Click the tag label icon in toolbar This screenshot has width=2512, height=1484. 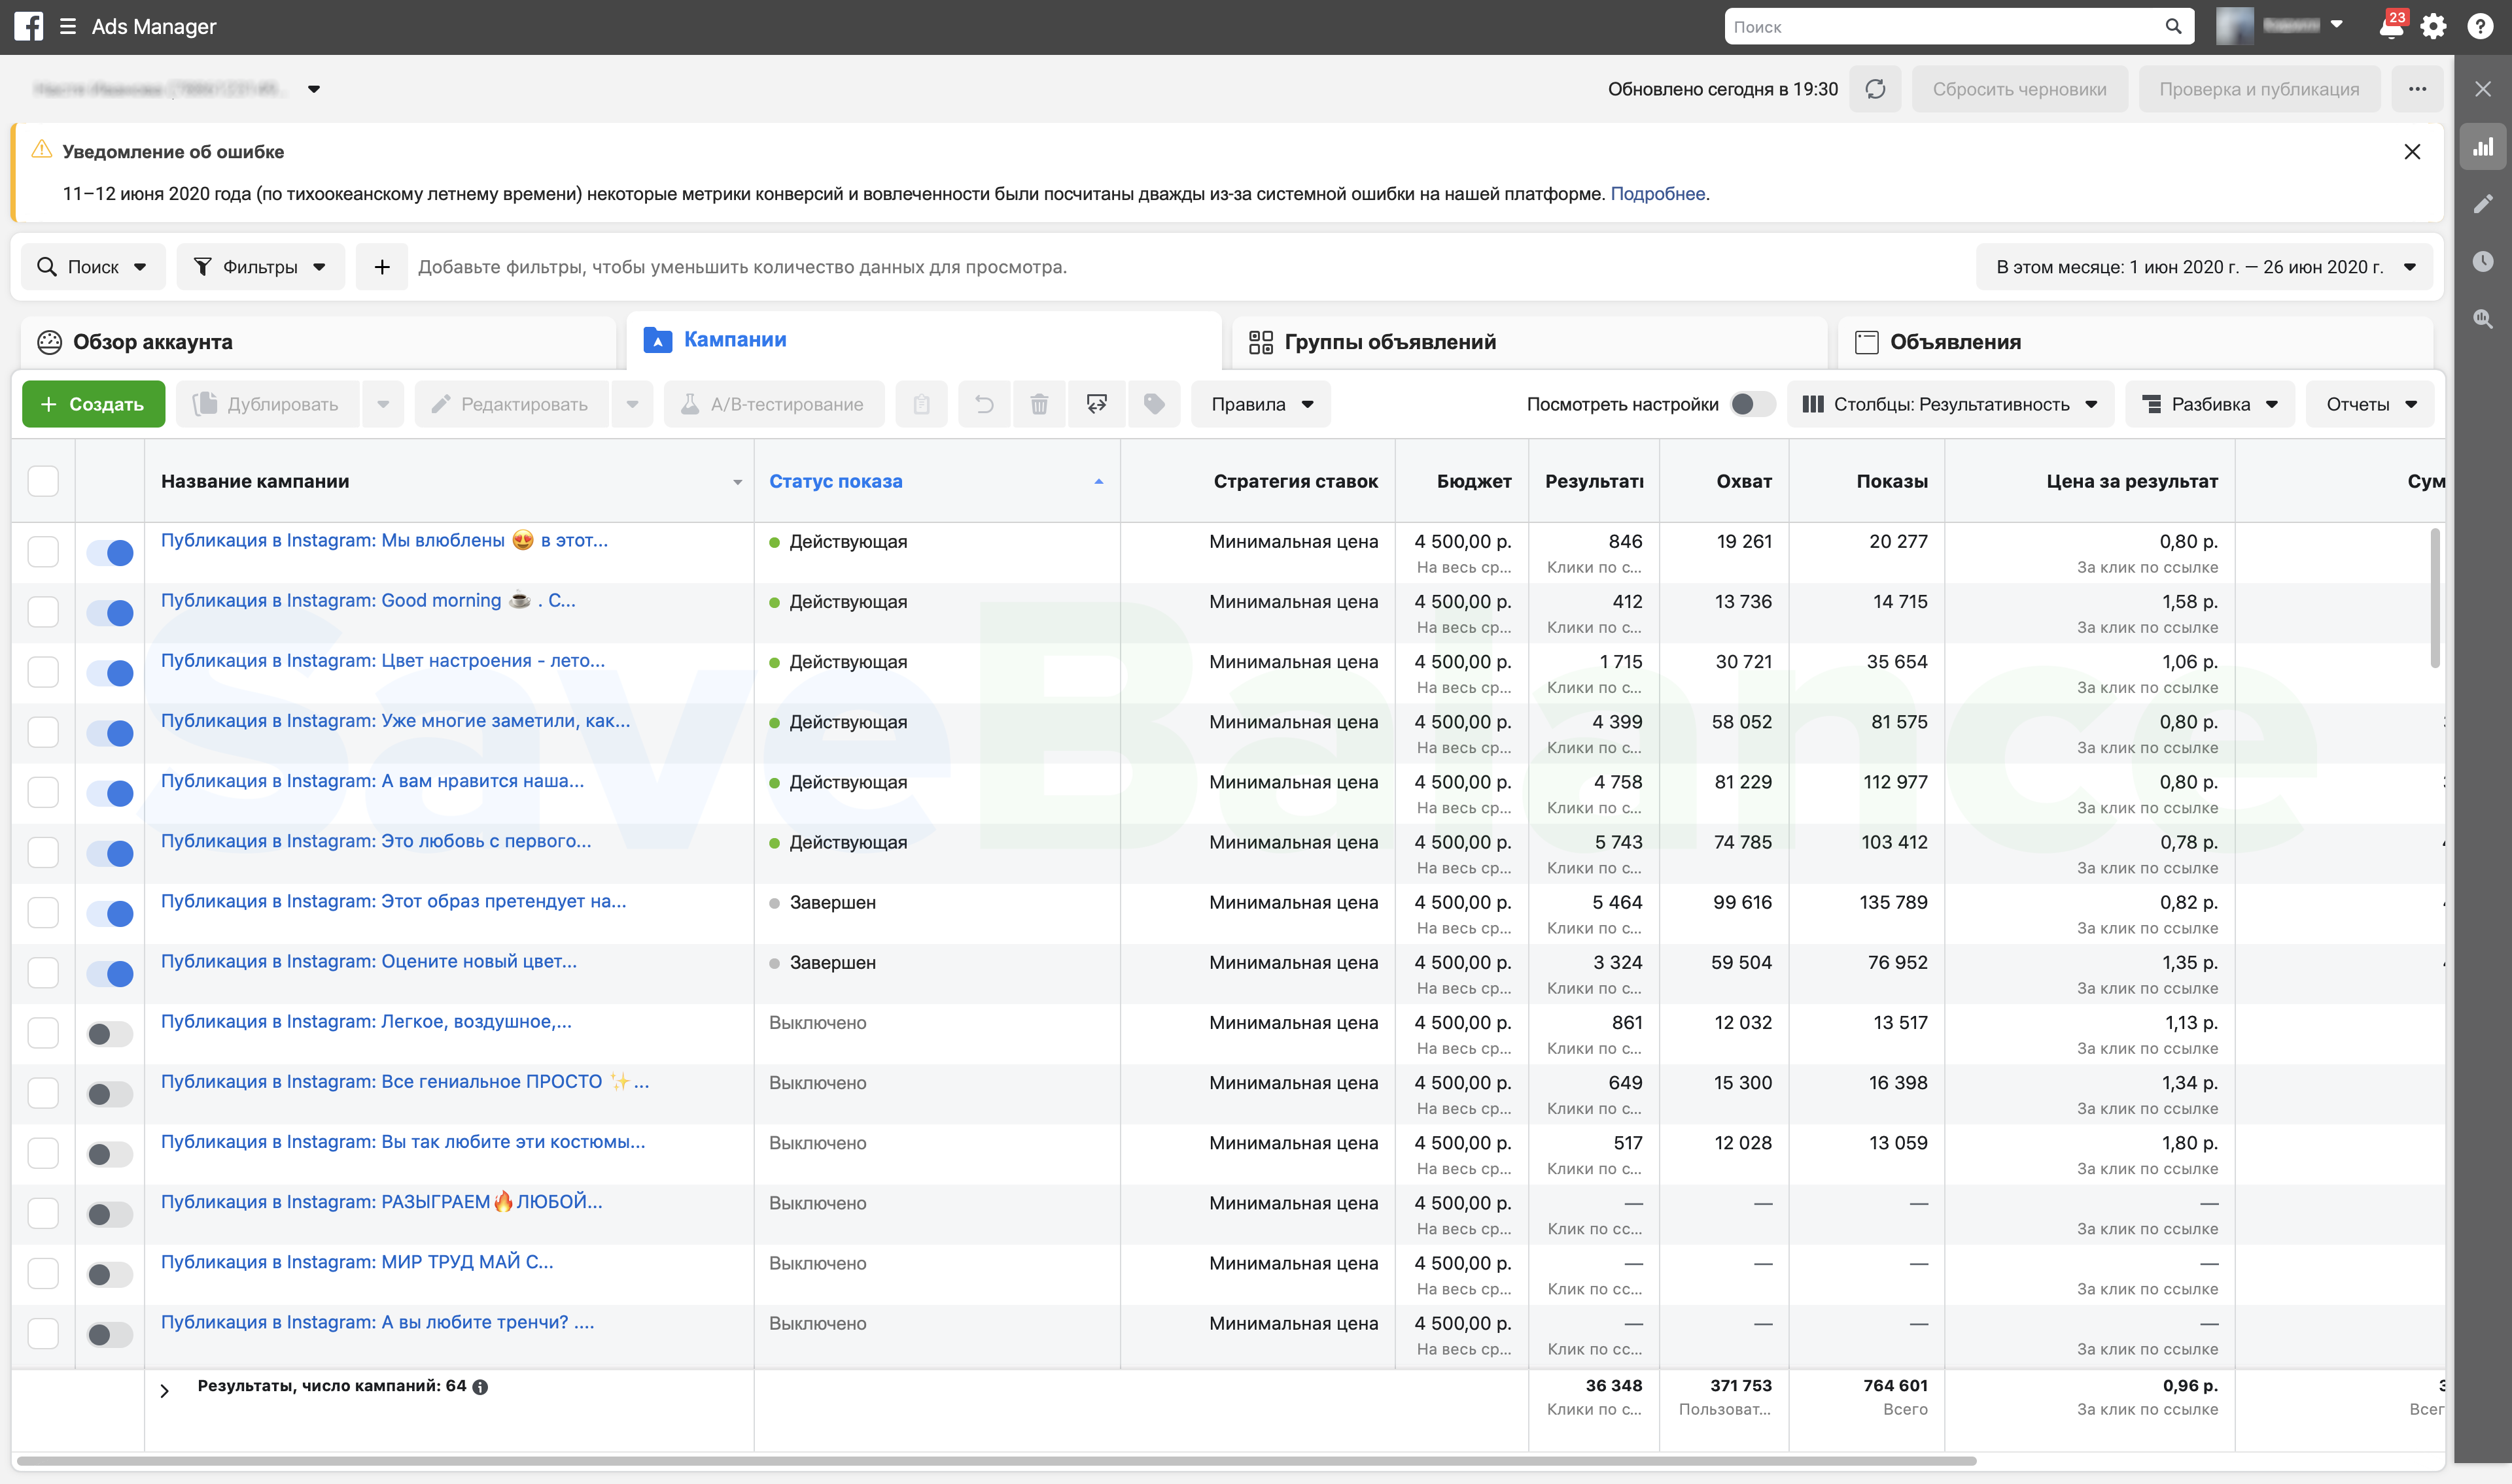[1153, 404]
